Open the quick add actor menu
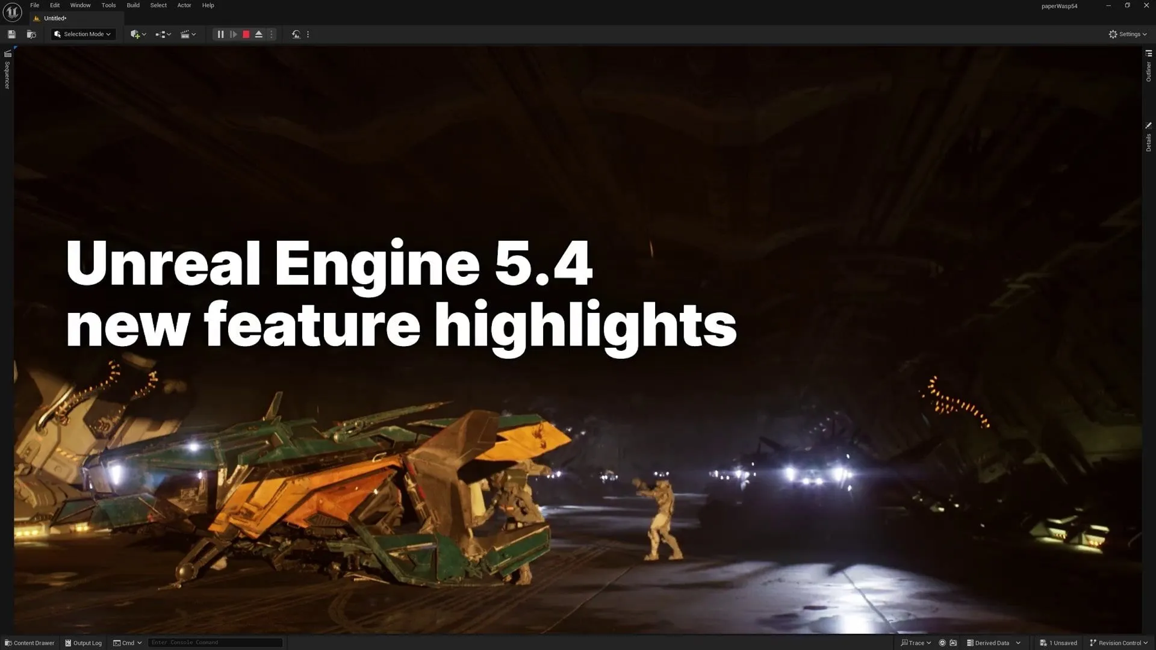 click(x=138, y=34)
